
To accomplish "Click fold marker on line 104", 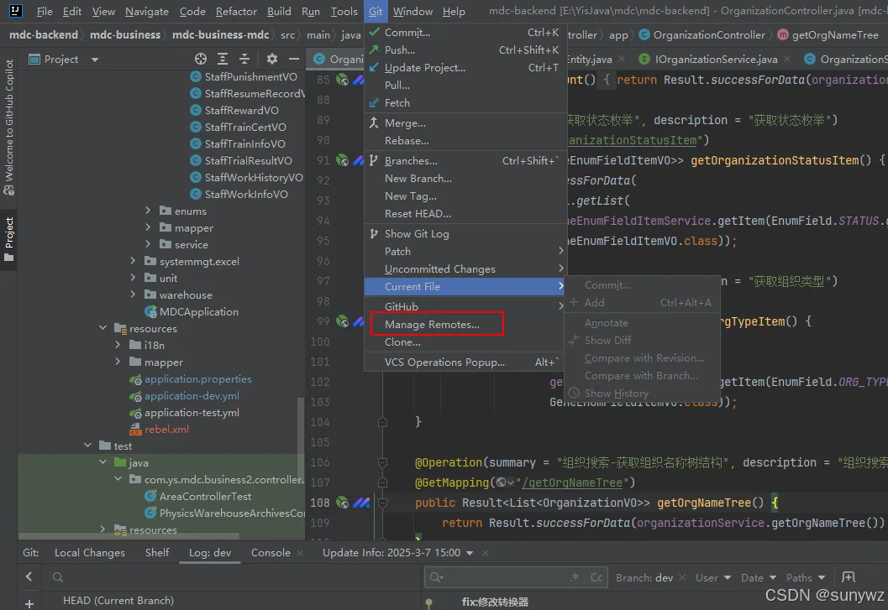I will click(383, 422).
